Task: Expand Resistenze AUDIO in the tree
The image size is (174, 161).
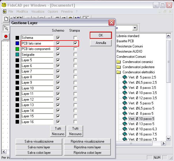Action: 129,51
